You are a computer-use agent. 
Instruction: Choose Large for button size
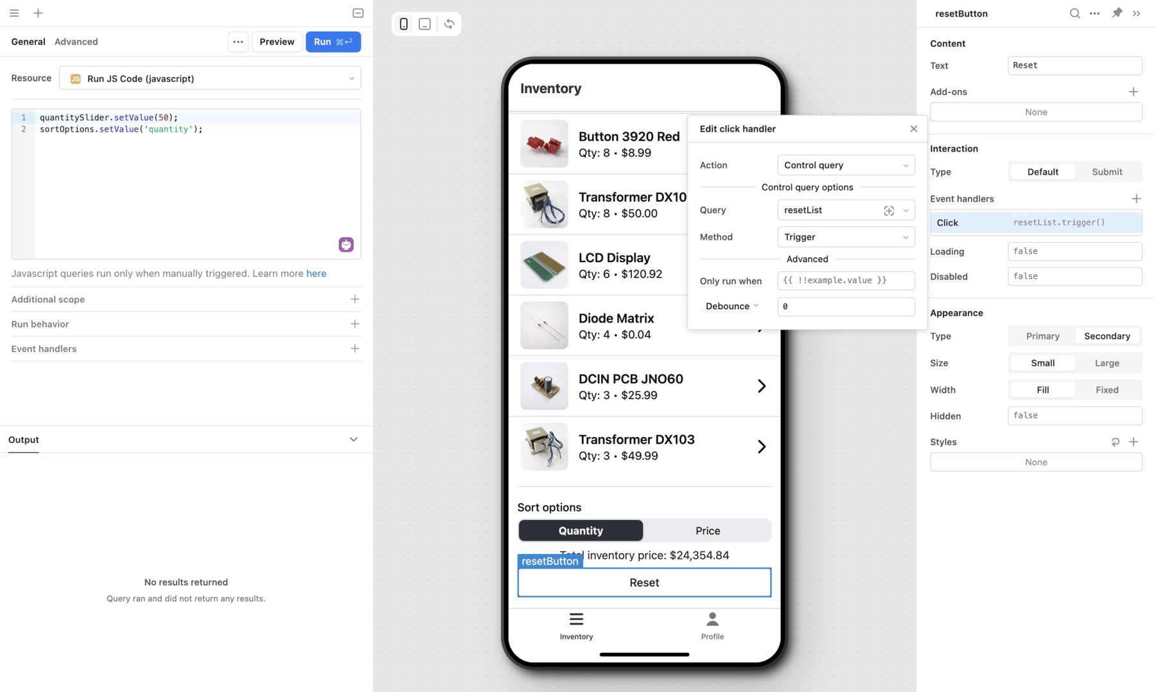tap(1107, 363)
